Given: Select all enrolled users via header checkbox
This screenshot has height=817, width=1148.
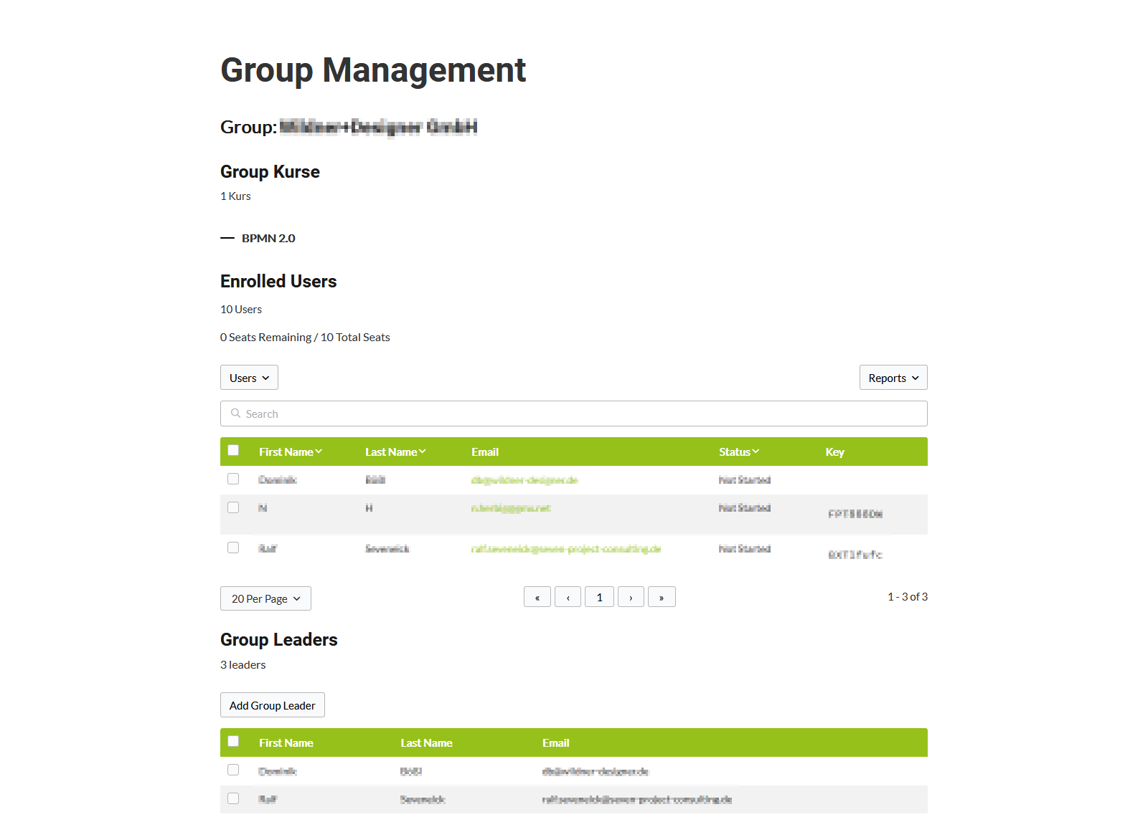Looking at the screenshot, I should click(233, 449).
